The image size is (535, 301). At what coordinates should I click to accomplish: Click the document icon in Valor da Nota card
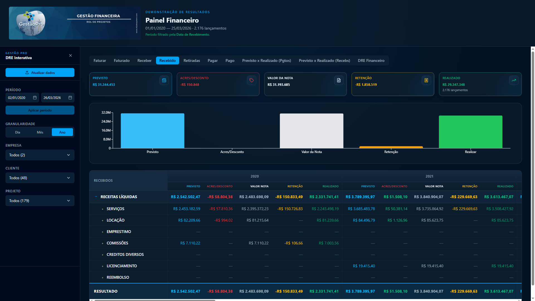click(x=339, y=80)
